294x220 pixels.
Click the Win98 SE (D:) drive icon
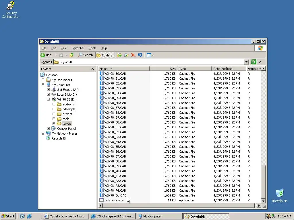54,99
